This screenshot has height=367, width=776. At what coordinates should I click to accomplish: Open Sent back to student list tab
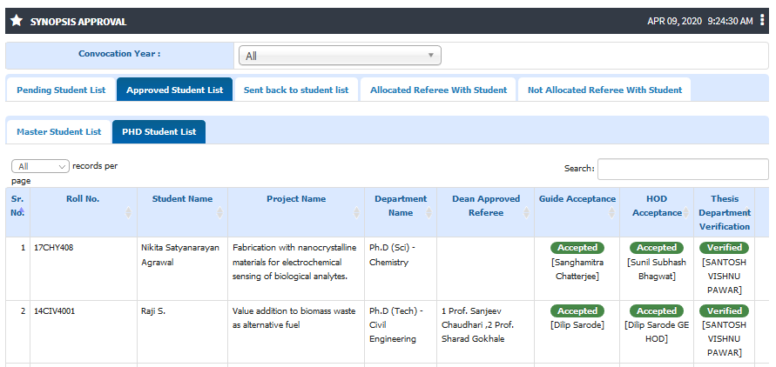[x=296, y=90]
